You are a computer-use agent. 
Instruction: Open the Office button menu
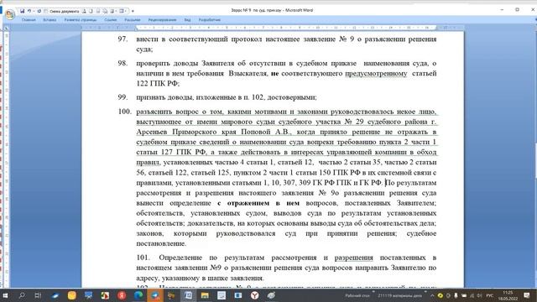tap(10, 14)
